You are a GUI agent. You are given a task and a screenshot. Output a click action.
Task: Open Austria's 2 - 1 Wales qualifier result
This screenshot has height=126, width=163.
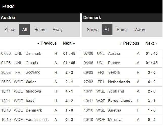[40, 82]
